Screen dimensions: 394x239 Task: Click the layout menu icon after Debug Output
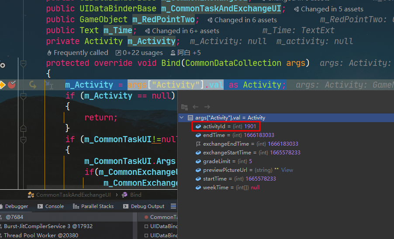tap(173, 206)
